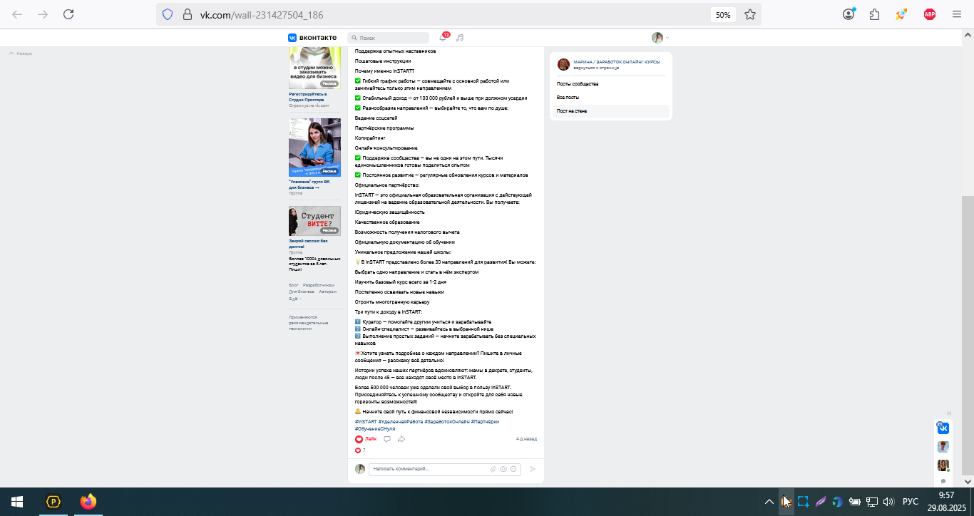Viewport: 974px width, 516px height.
Task: Click Регистрируйтесь в Студии Простора ad link
Action: click(308, 97)
